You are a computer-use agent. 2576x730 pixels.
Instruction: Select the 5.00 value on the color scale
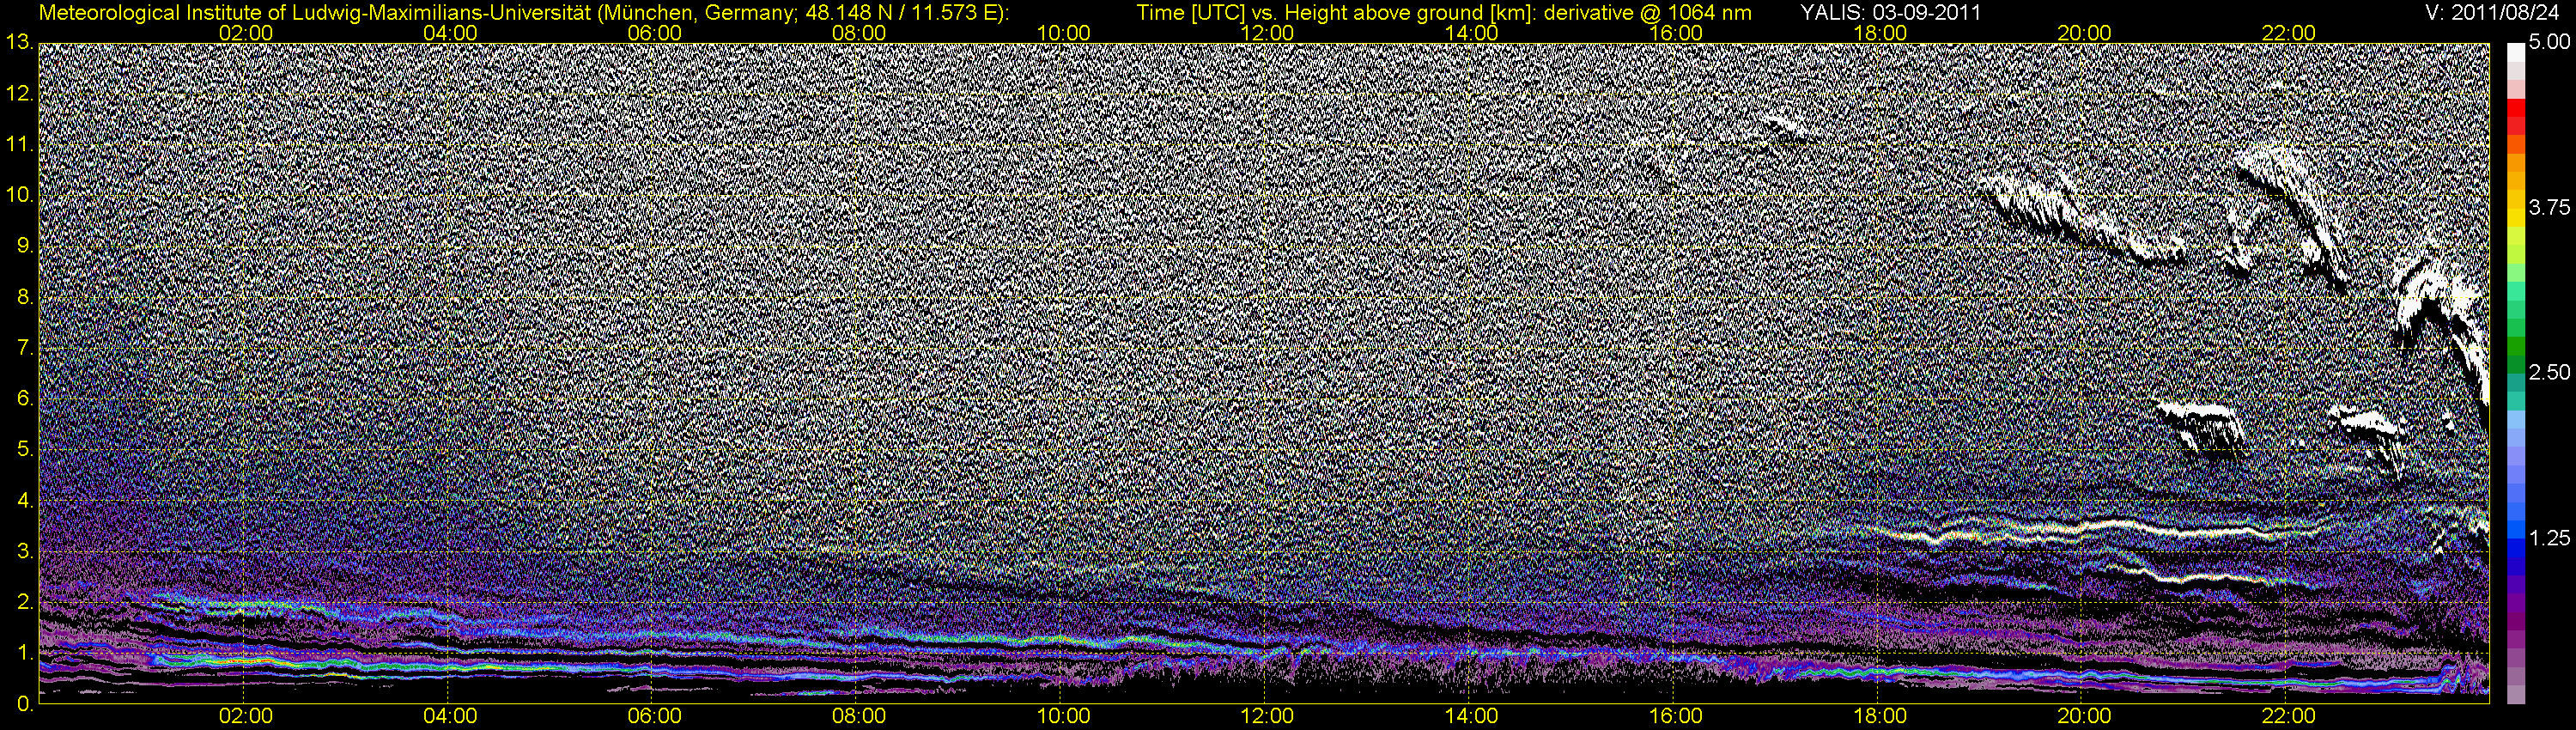point(2549,43)
